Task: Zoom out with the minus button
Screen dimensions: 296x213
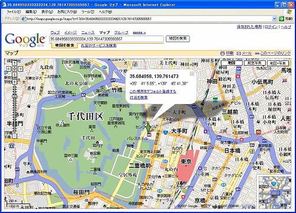Action: pyautogui.click(x=14, y=136)
